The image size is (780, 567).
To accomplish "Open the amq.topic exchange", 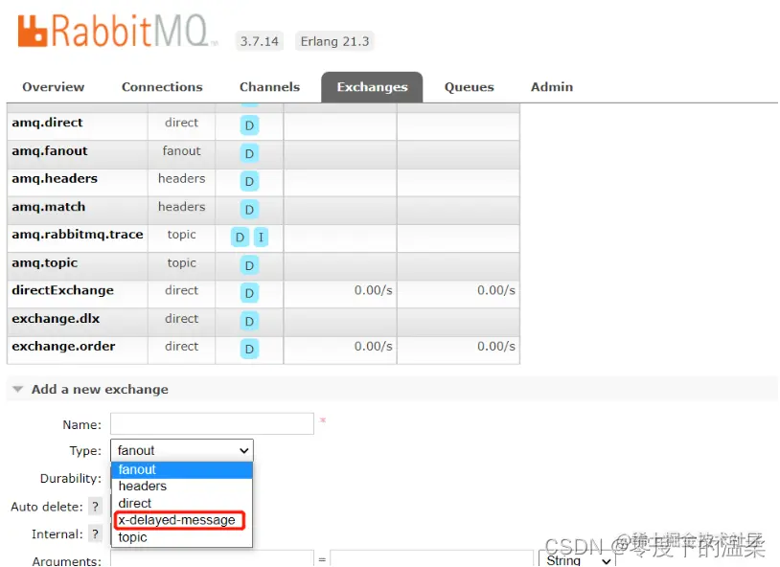I will [x=45, y=262].
